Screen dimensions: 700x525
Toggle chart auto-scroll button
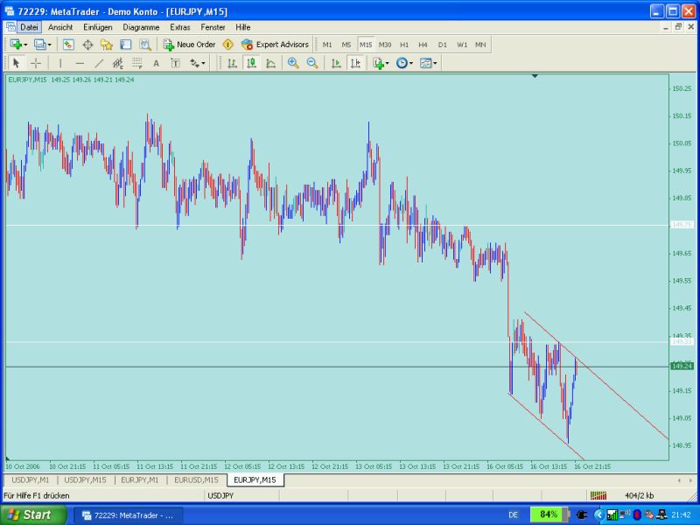336,63
